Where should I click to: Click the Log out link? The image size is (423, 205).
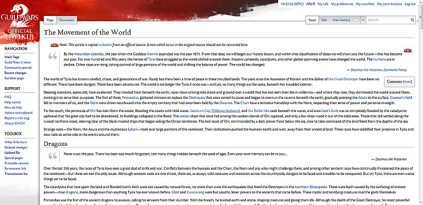pos(410,4)
